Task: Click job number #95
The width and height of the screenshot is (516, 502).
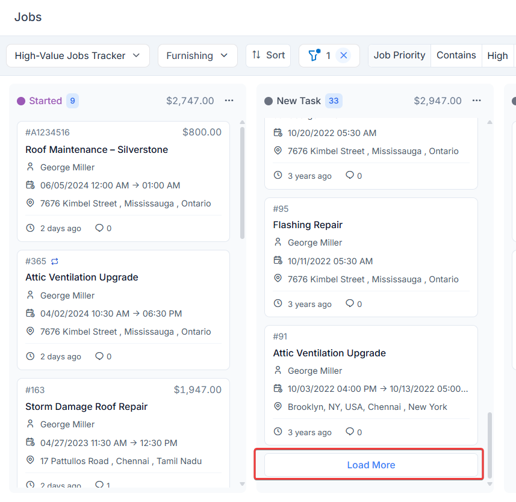Action: pyautogui.click(x=281, y=209)
